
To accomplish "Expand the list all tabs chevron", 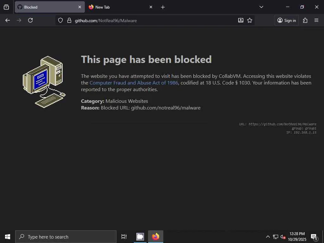I will tap(261, 7).
